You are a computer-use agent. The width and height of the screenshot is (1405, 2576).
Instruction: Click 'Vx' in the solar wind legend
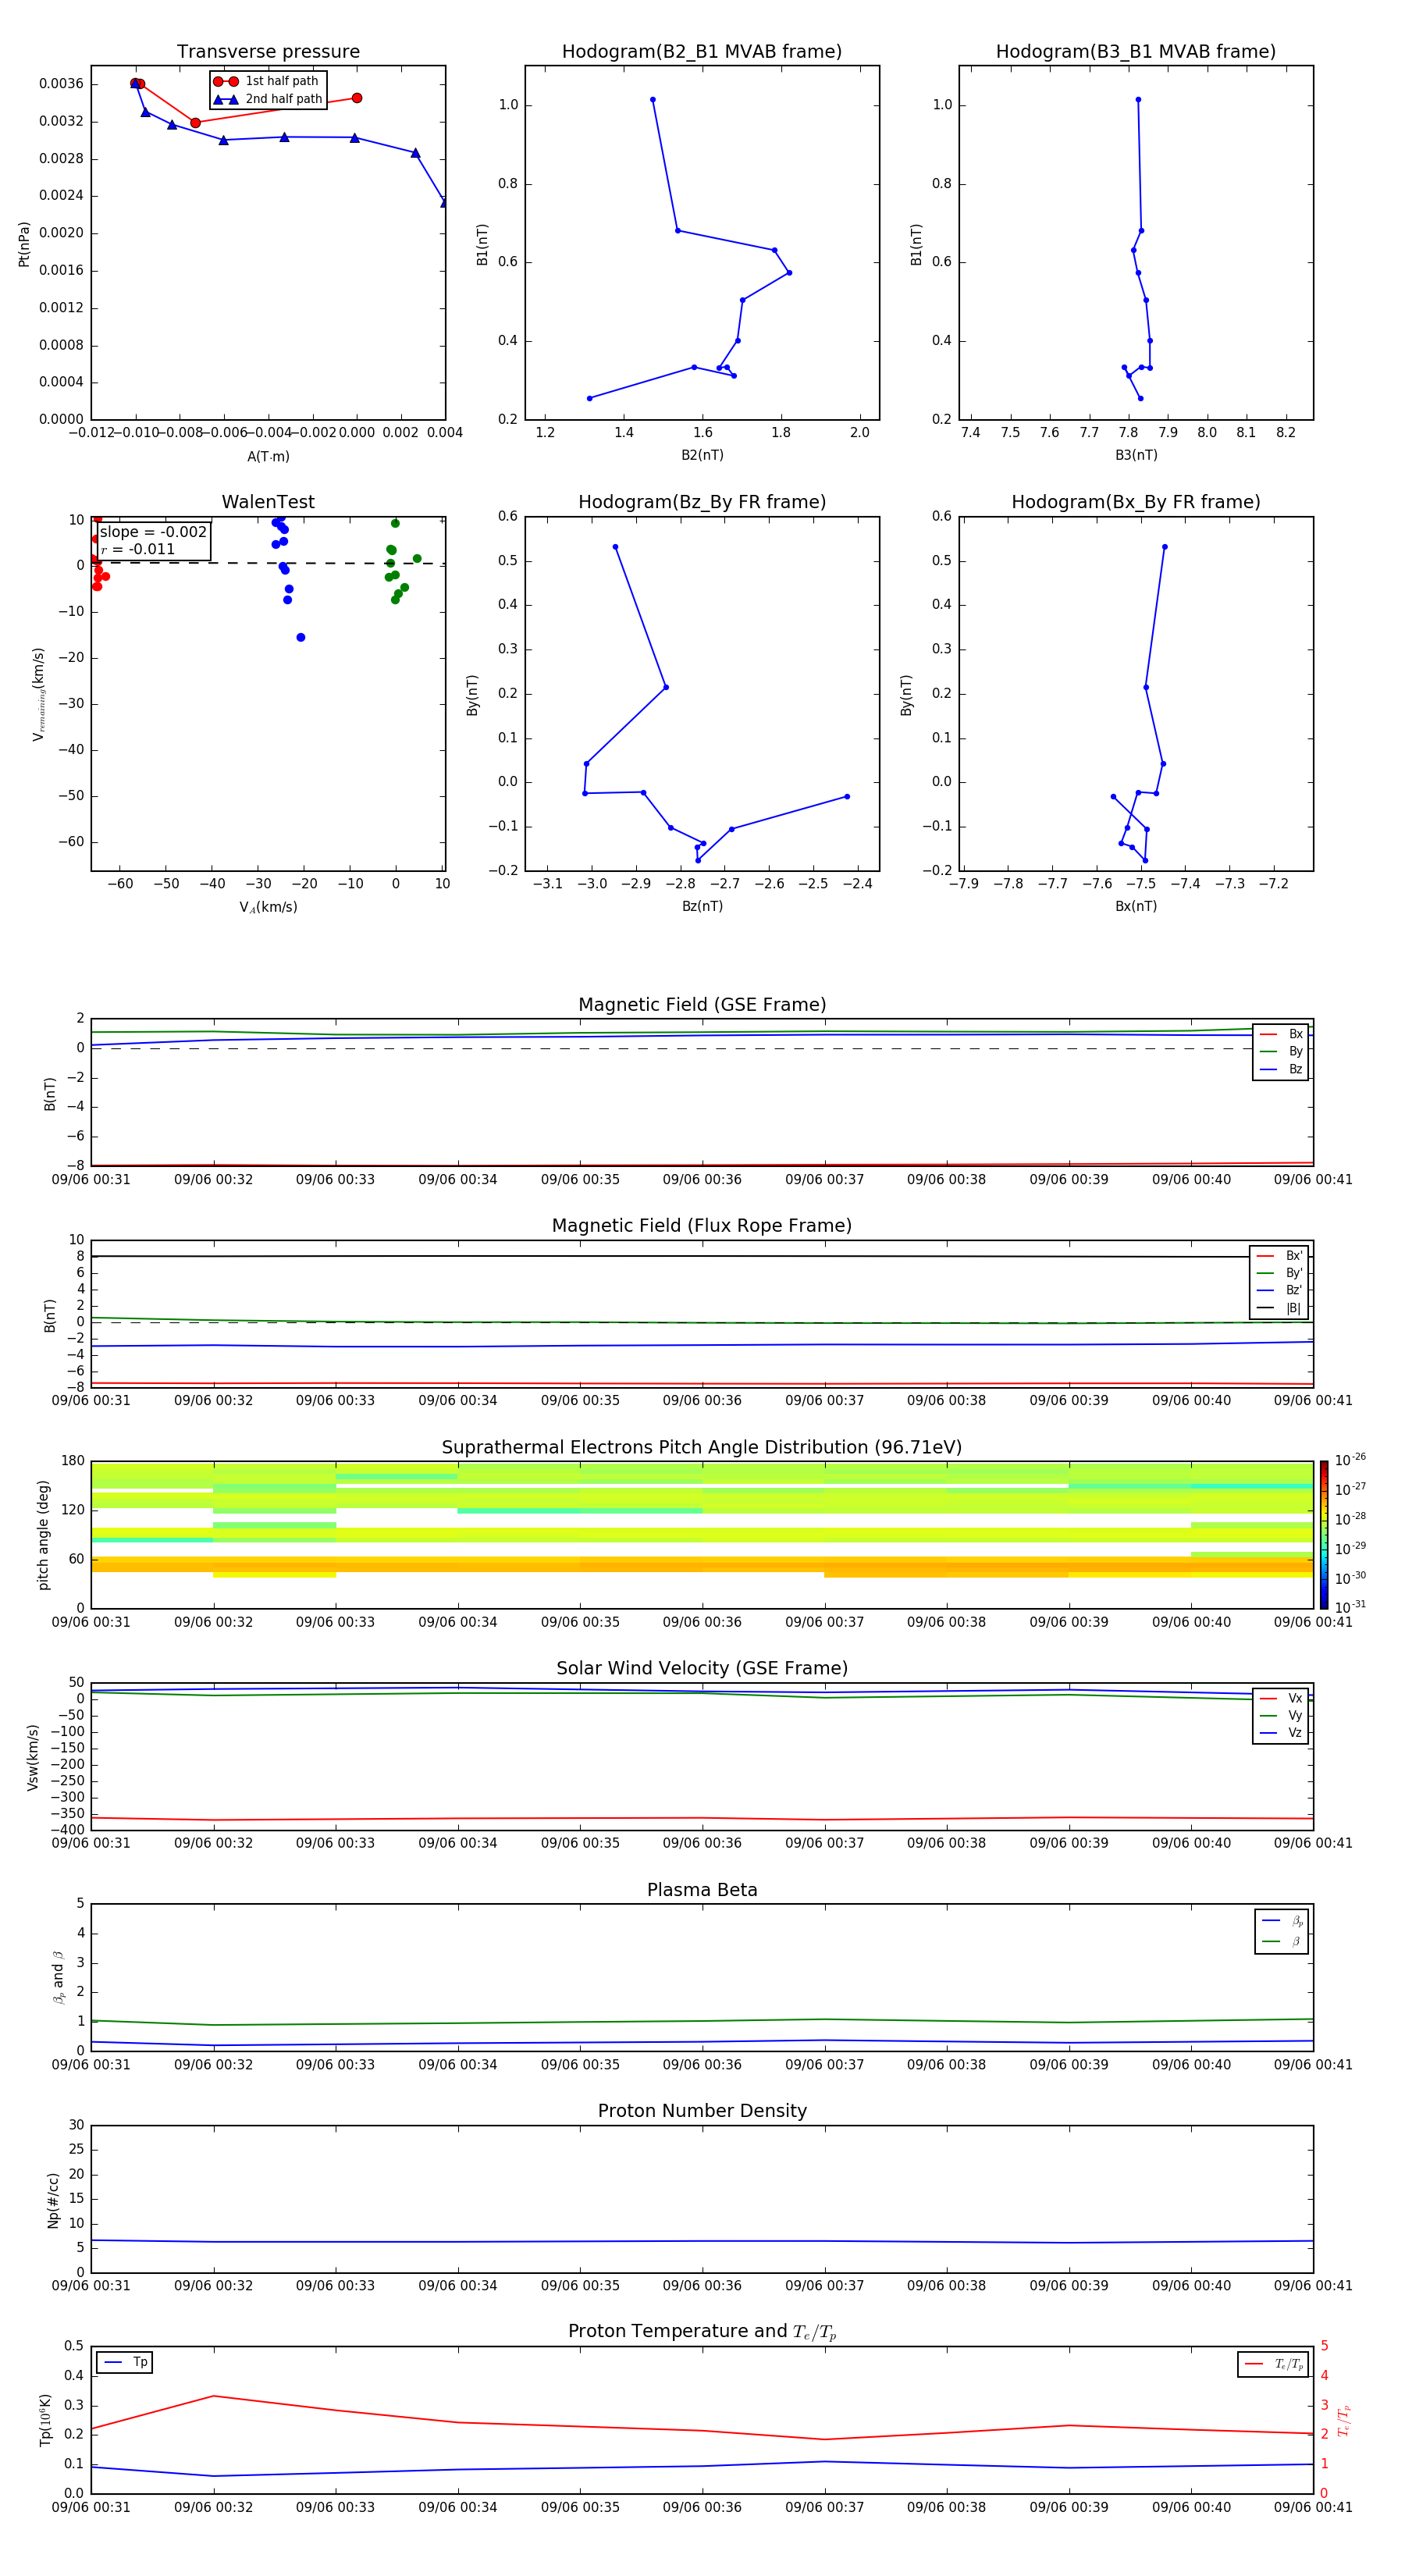coord(1281,1698)
